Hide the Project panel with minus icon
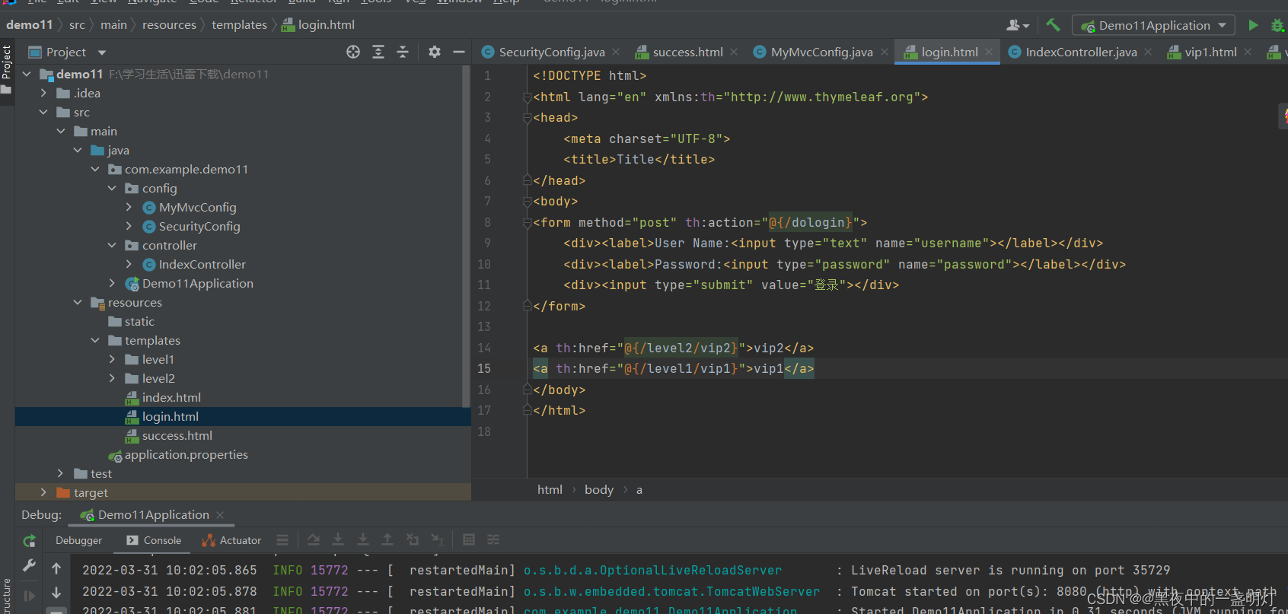Screen dimensions: 1288x614 click(x=458, y=52)
